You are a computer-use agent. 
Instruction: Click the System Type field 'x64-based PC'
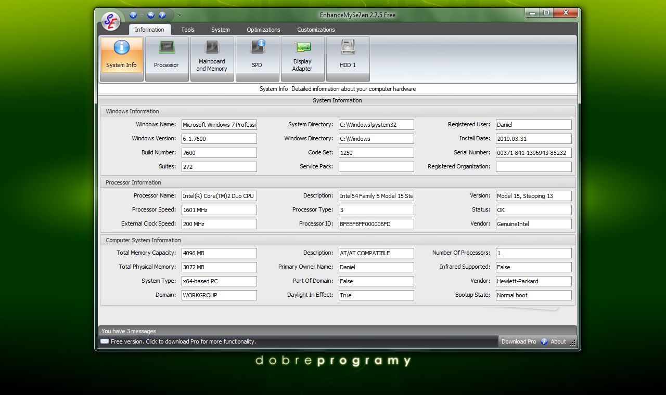click(219, 281)
